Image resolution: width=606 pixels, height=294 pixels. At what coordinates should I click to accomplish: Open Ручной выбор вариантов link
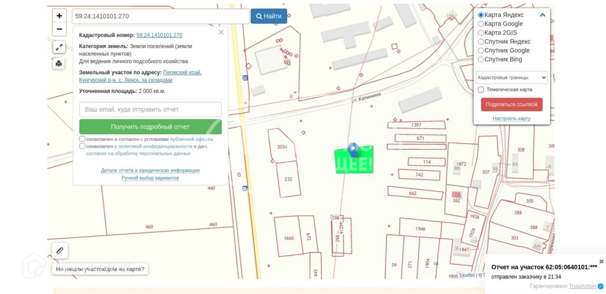click(150, 178)
